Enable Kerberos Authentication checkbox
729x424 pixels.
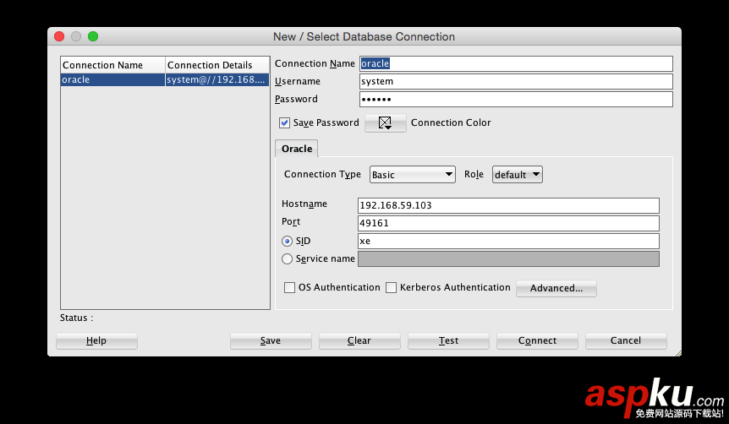(392, 287)
